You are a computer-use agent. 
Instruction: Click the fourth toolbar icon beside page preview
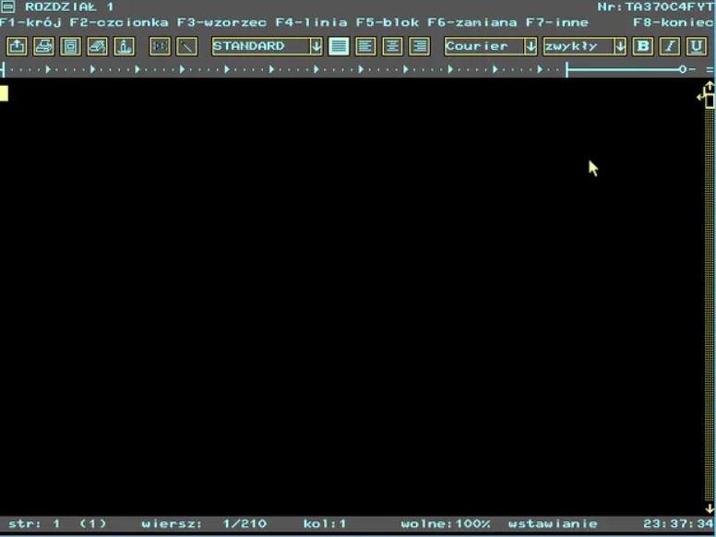click(x=97, y=46)
